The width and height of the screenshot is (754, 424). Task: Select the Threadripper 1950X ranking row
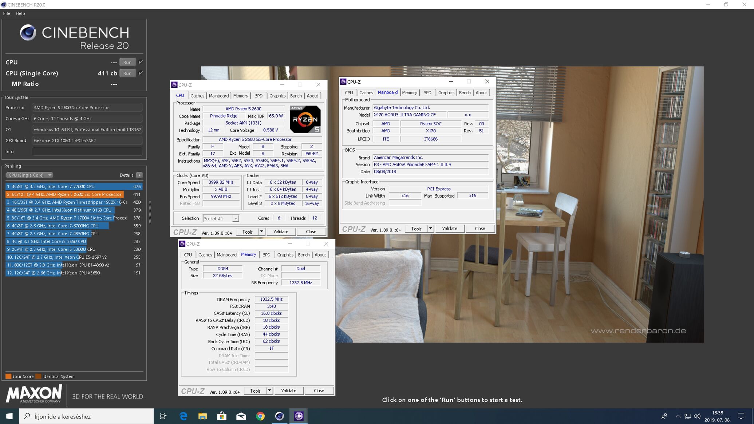(x=74, y=202)
